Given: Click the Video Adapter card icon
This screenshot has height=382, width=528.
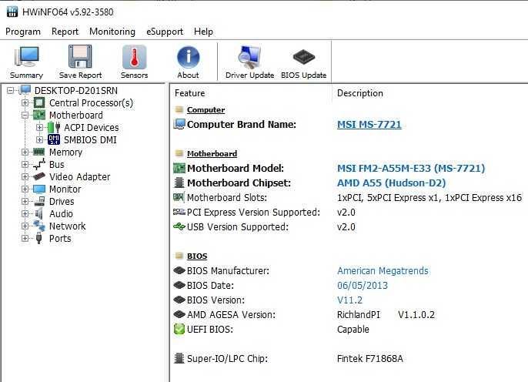Looking at the screenshot, I should tap(39, 176).
